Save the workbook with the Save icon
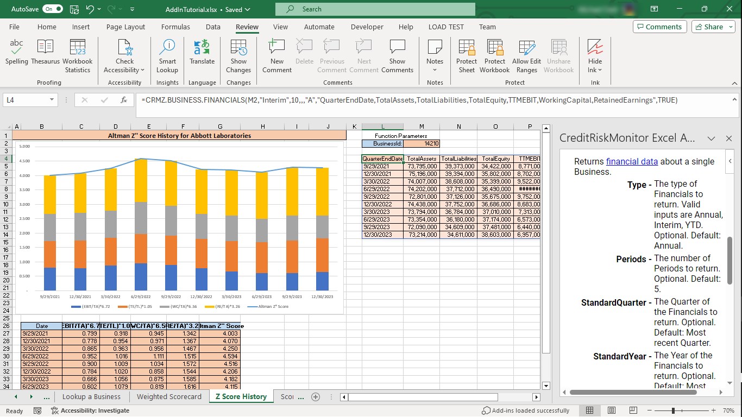 [74, 9]
